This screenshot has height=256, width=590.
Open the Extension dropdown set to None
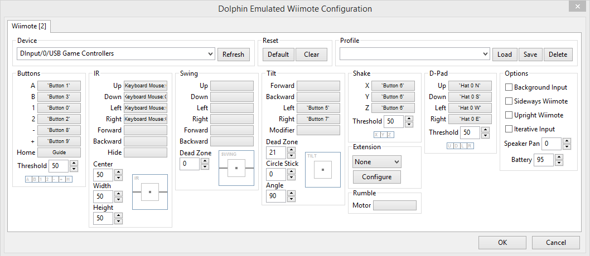point(377,162)
